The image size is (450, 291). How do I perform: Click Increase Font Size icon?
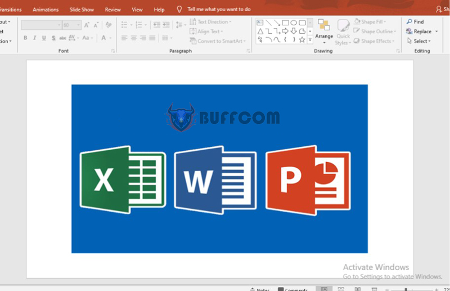point(87,25)
